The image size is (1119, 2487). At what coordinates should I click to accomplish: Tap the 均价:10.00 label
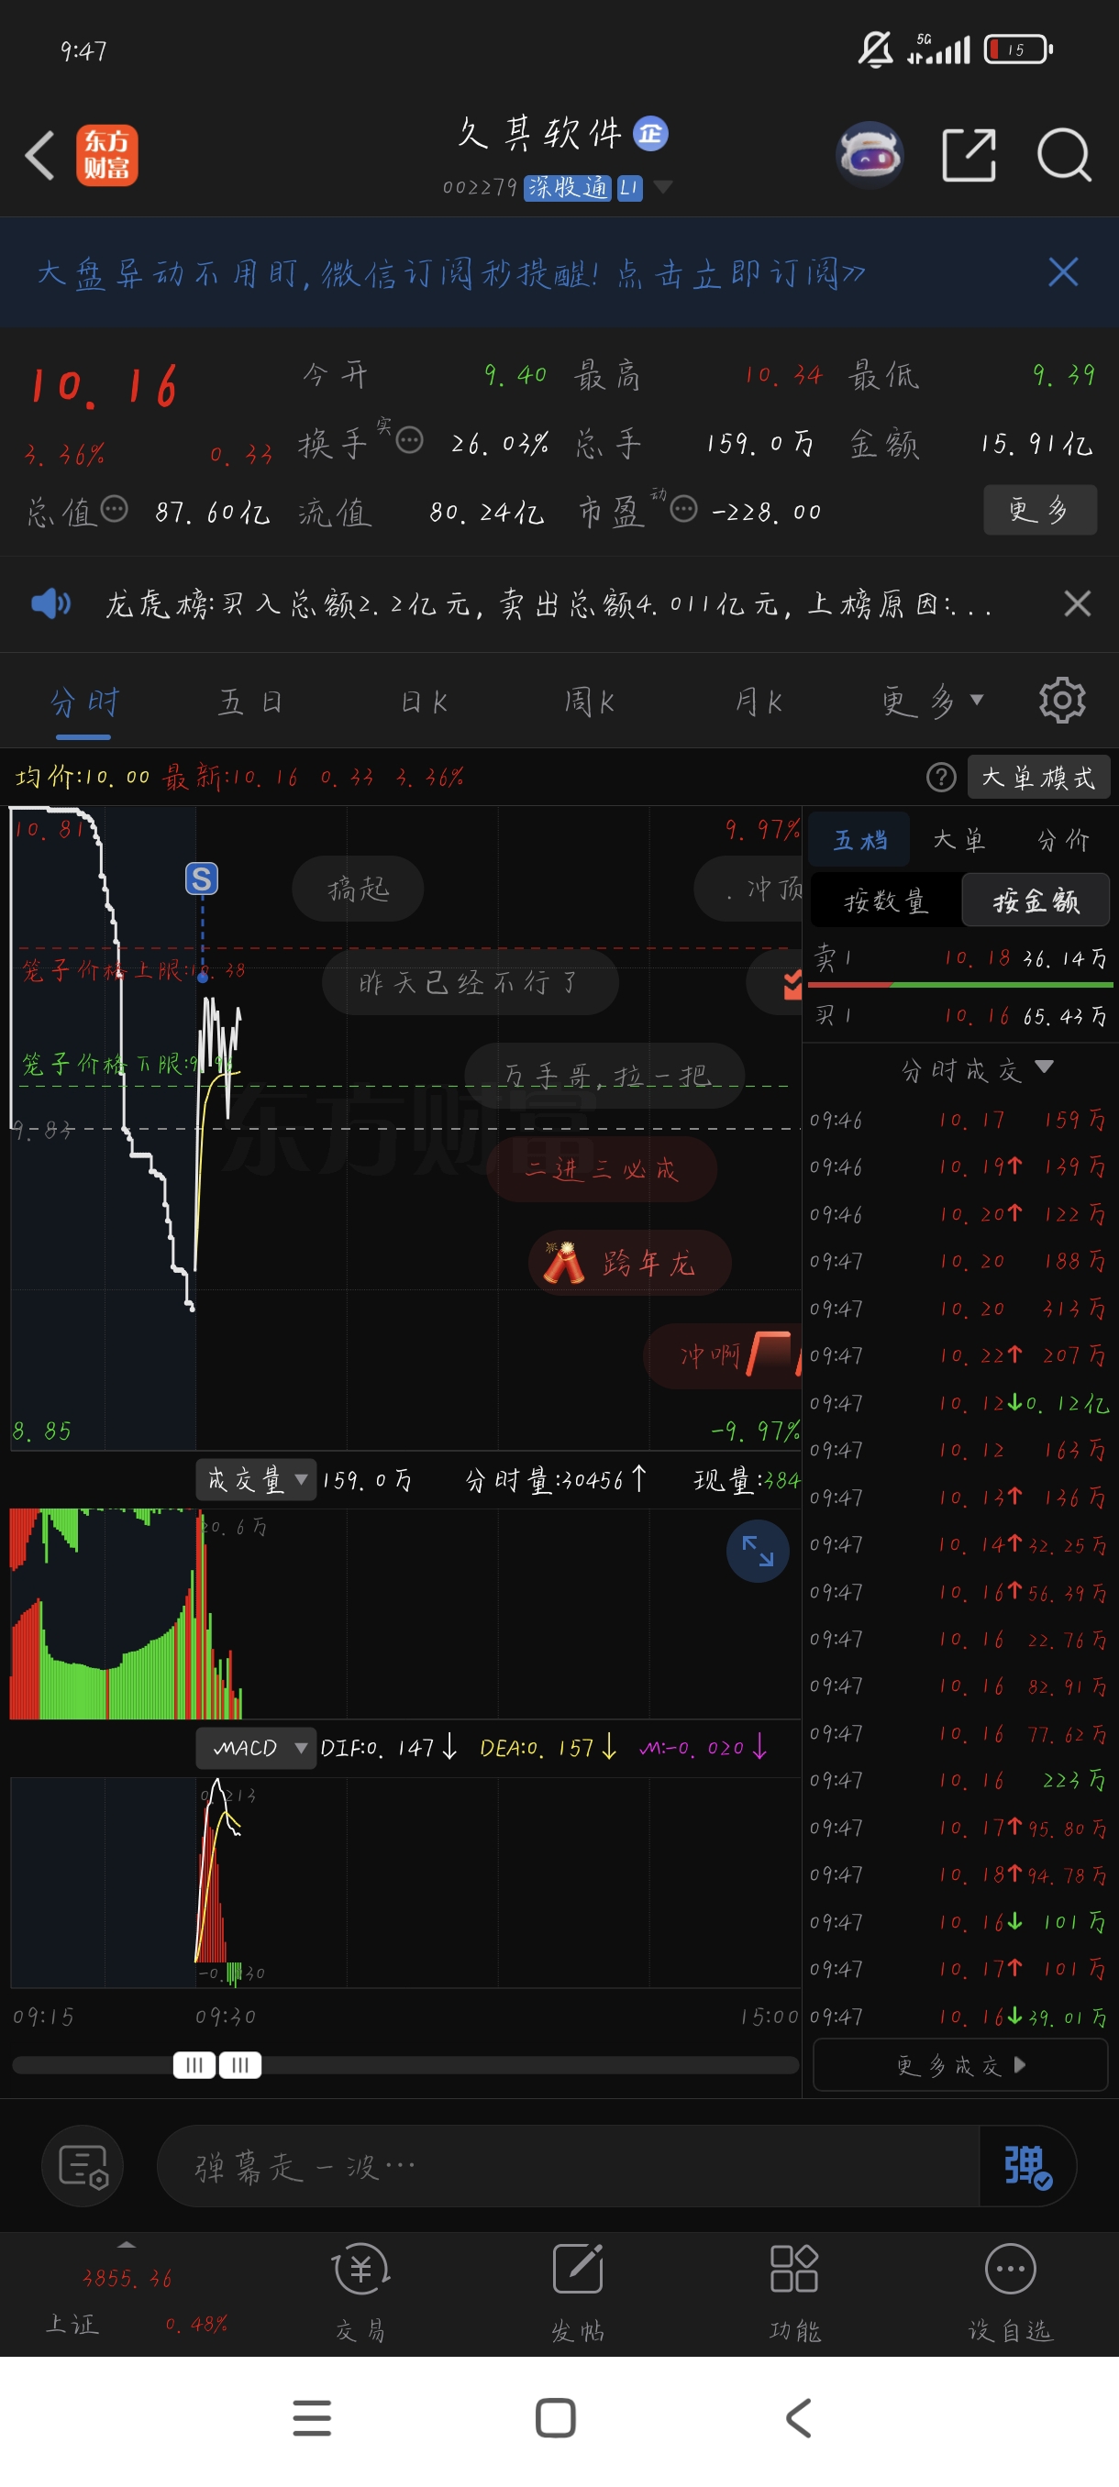tap(83, 778)
